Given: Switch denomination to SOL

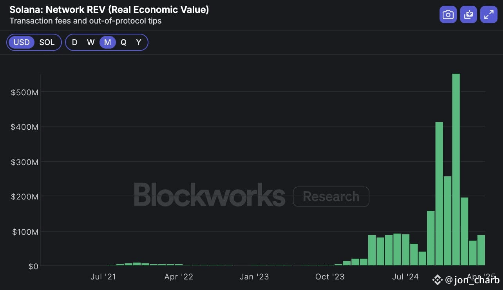Looking at the screenshot, I should click(x=47, y=42).
